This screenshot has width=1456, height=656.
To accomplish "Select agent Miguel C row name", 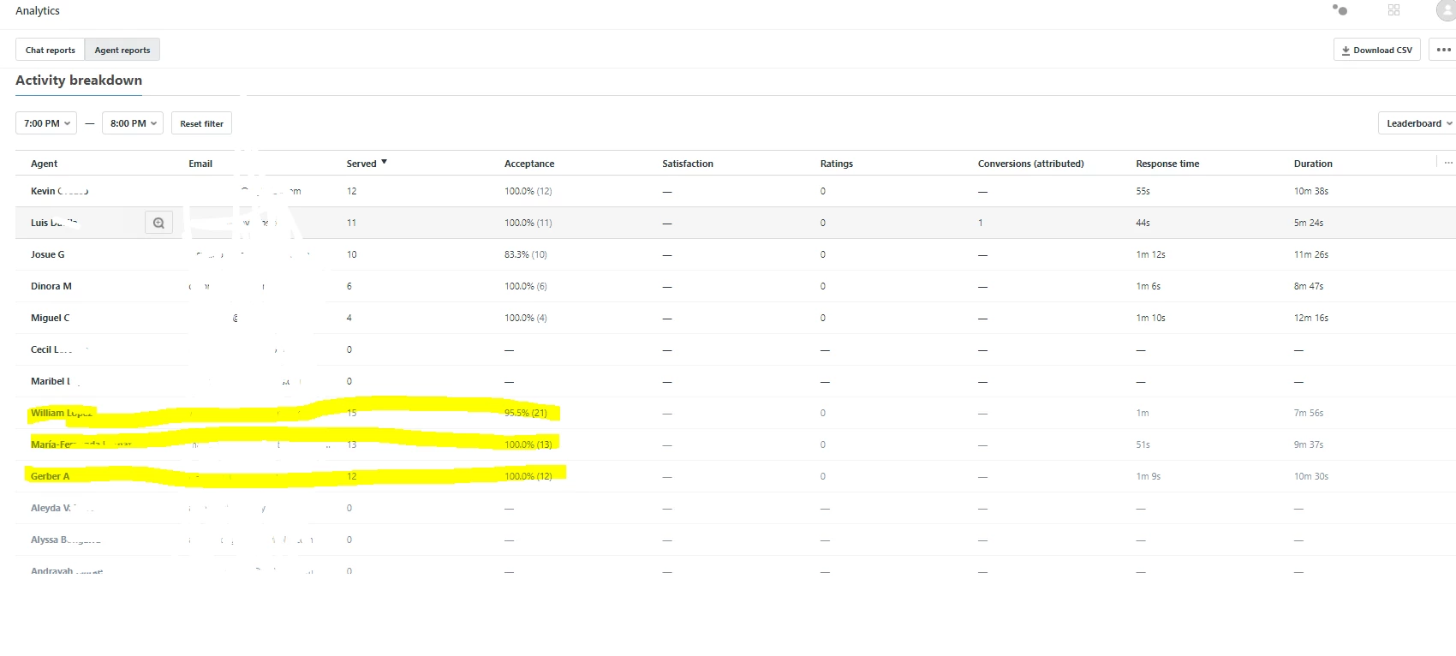I will point(51,318).
